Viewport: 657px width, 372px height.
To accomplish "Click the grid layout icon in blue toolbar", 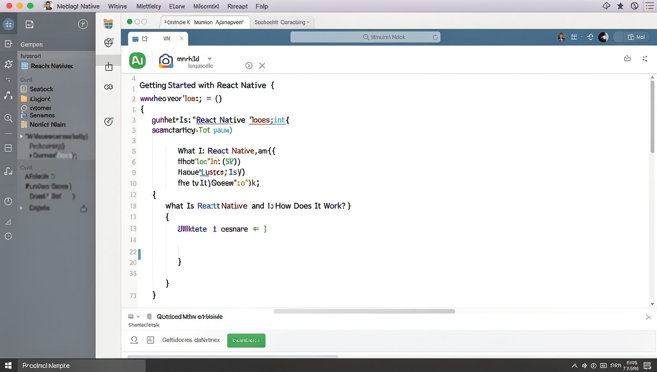I will (574, 37).
